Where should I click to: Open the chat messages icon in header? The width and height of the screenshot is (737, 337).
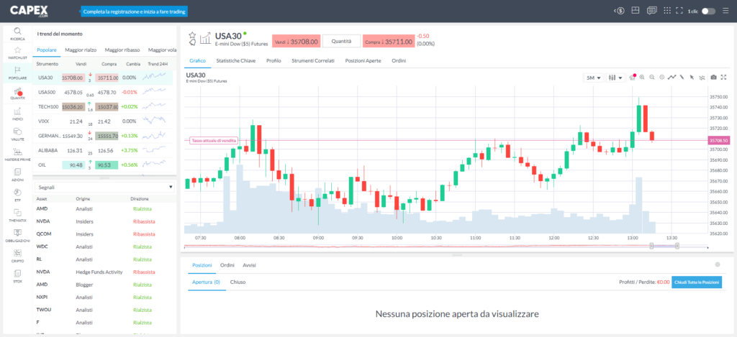[651, 10]
